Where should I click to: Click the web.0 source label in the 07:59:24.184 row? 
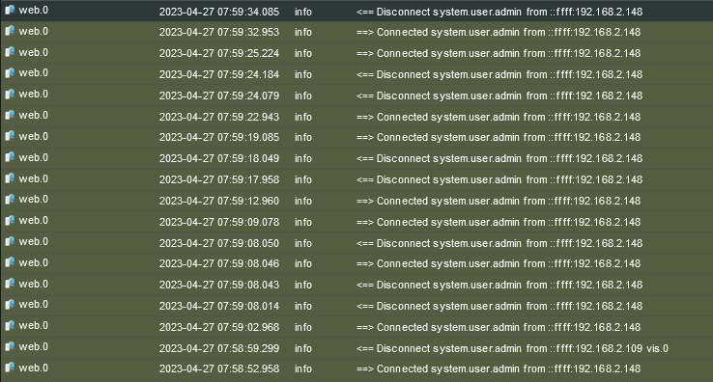[33, 72]
